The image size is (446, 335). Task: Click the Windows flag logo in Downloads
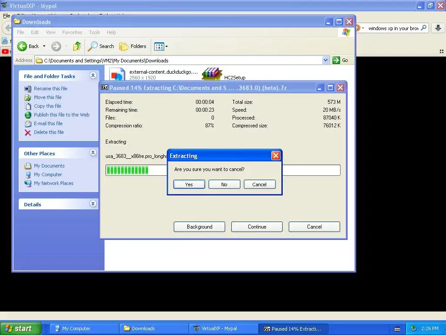[x=346, y=32]
